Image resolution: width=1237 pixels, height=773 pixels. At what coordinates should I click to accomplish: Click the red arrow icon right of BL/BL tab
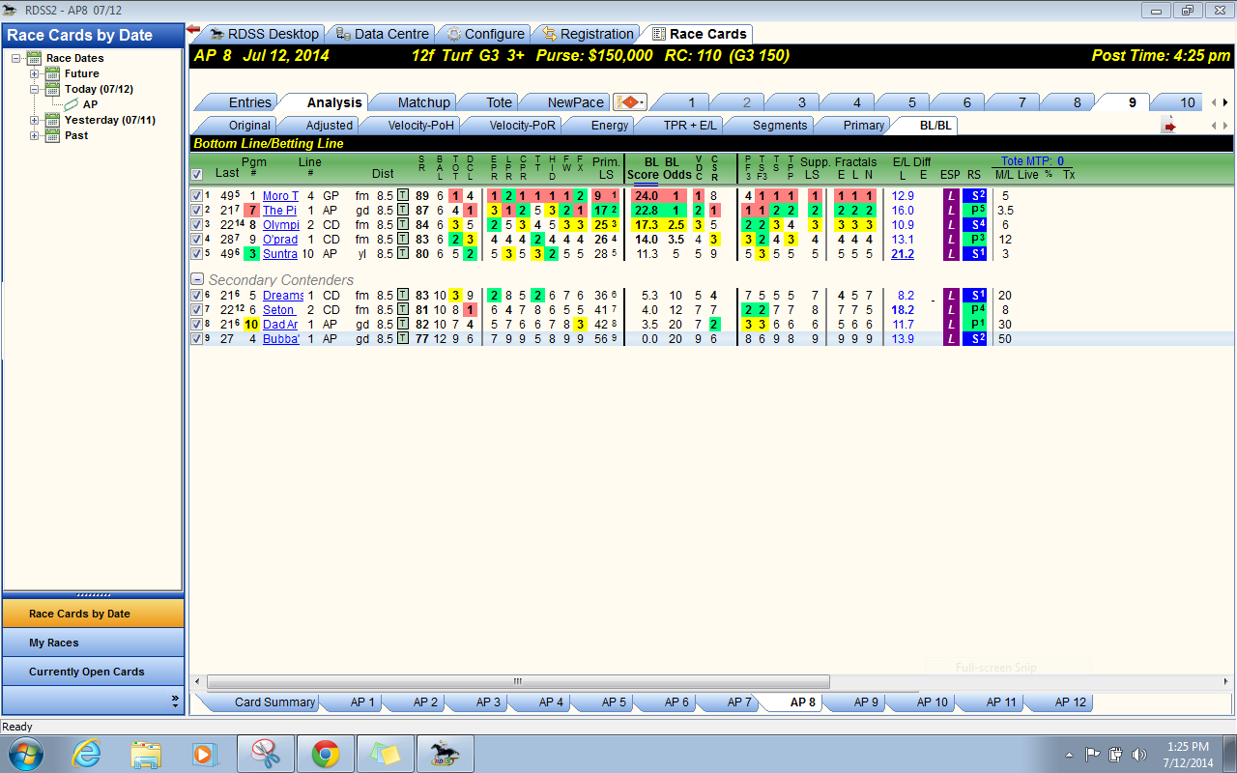pyautogui.click(x=1170, y=126)
